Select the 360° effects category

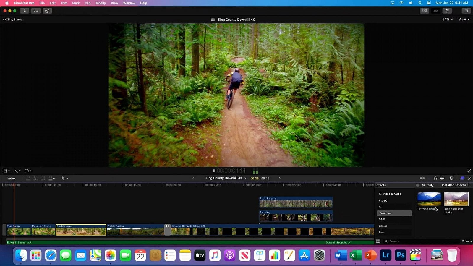click(382, 219)
